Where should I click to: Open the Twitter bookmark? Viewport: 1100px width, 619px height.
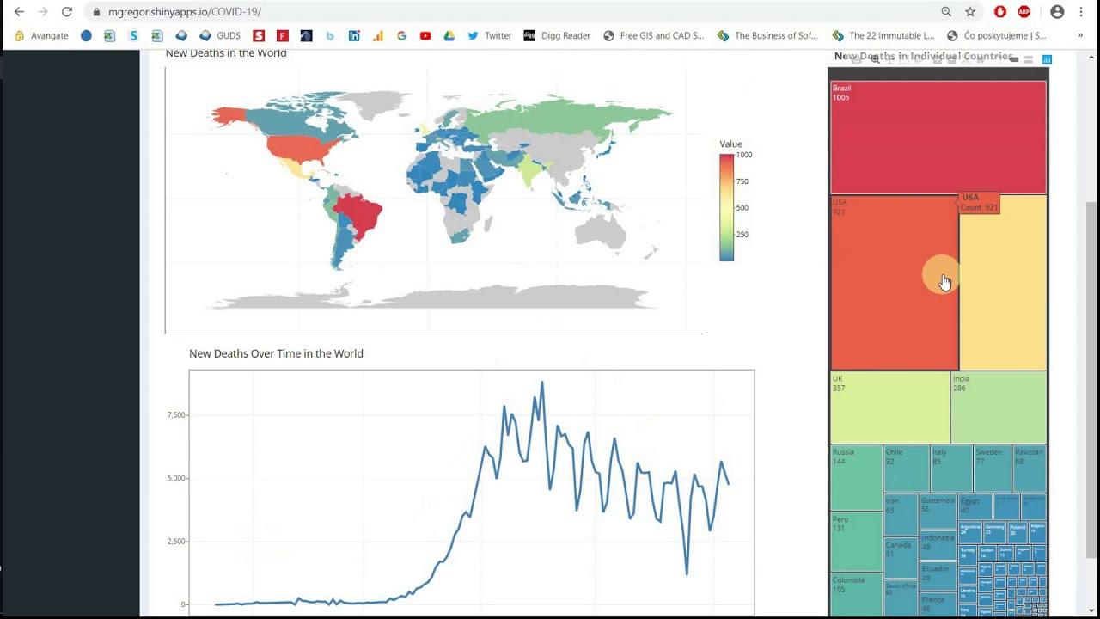[x=490, y=36]
